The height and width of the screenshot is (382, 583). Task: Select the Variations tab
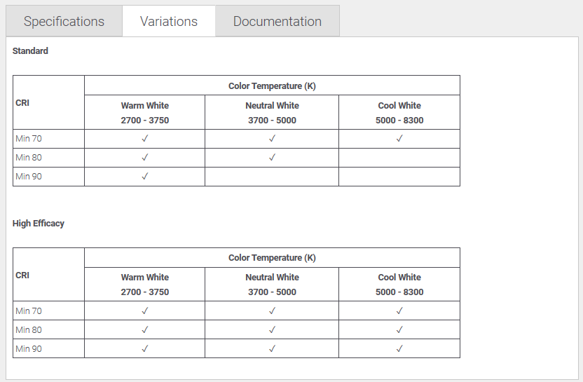[x=168, y=21]
